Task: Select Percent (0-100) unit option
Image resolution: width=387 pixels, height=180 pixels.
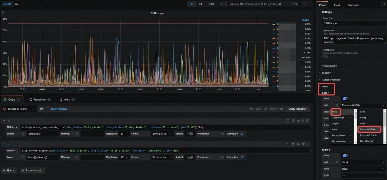Action: [x=369, y=129]
